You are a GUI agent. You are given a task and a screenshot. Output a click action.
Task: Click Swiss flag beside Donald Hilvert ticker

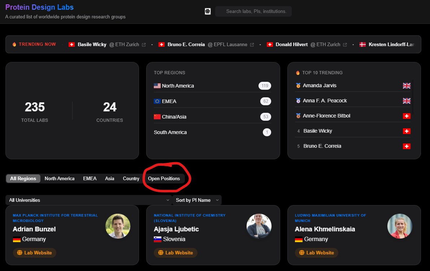point(270,44)
